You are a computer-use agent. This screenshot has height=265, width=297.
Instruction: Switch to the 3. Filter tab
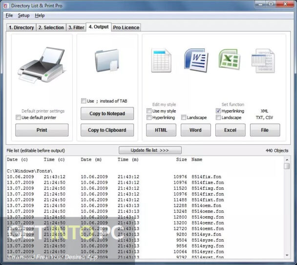(76, 27)
